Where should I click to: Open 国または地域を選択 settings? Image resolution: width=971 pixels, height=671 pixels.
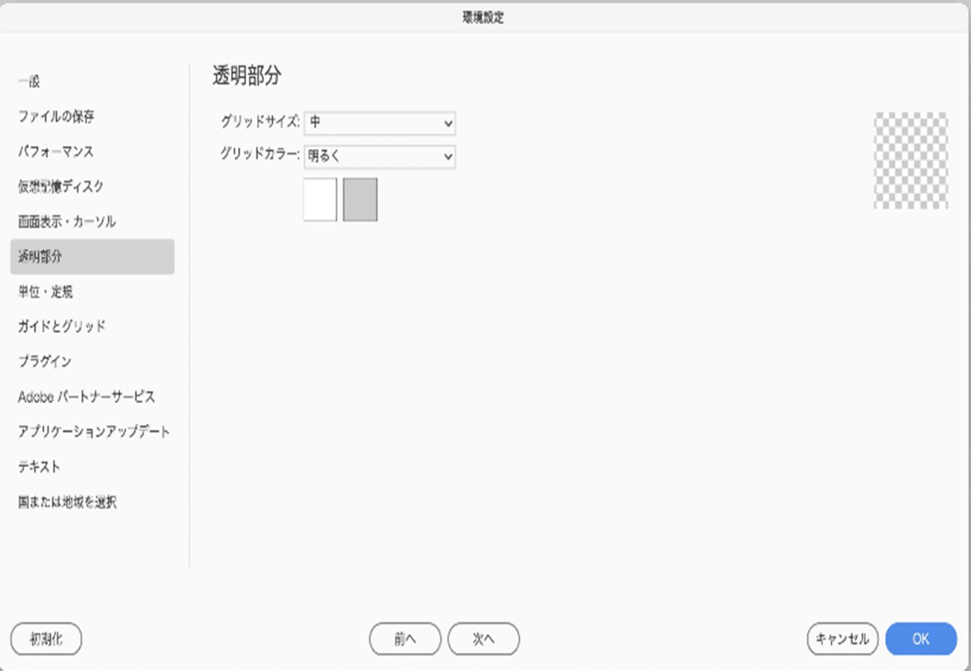pos(67,502)
